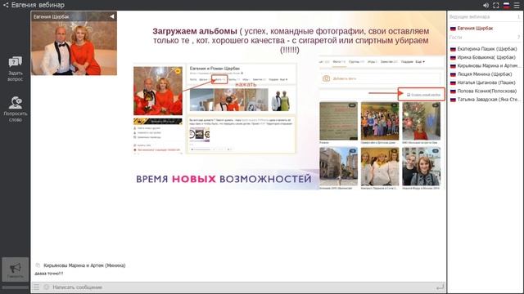Click the share icon beside webinar title

coord(6,5)
